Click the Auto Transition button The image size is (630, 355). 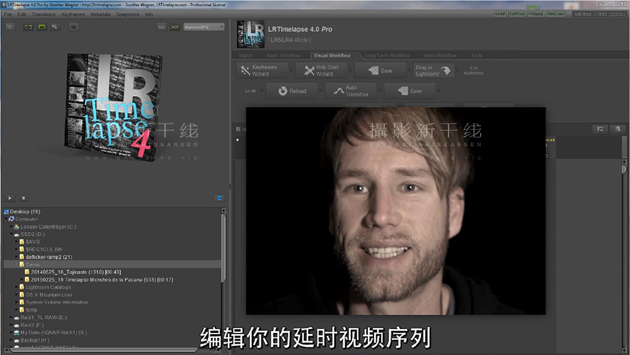351,91
